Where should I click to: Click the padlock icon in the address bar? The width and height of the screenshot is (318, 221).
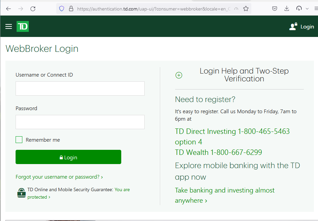click(x=70, y=8)
